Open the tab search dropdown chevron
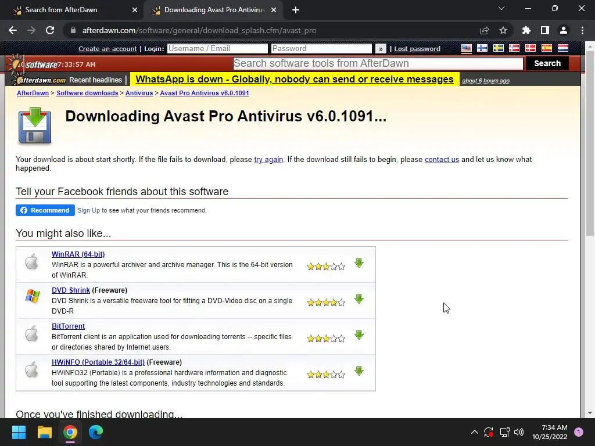 (501, 8)
